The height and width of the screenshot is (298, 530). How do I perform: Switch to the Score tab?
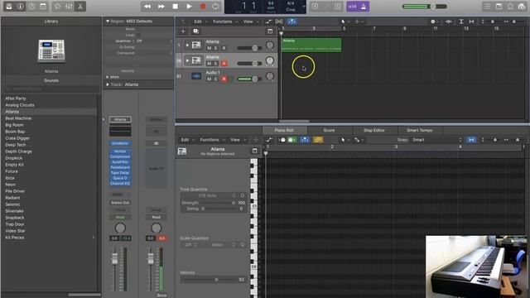(x=329, y=131)
